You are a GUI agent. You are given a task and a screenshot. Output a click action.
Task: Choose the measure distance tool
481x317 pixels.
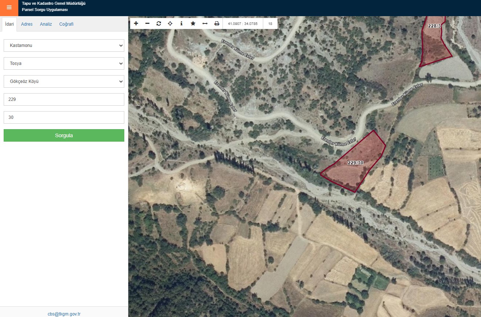(x=205, y=23)
